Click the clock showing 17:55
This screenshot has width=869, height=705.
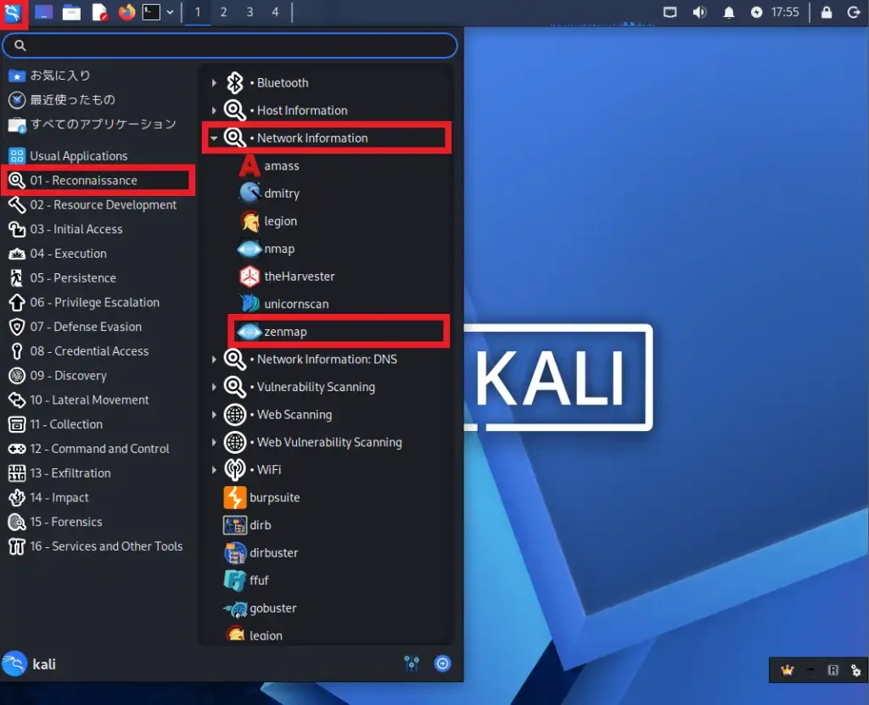coord(785,12)
